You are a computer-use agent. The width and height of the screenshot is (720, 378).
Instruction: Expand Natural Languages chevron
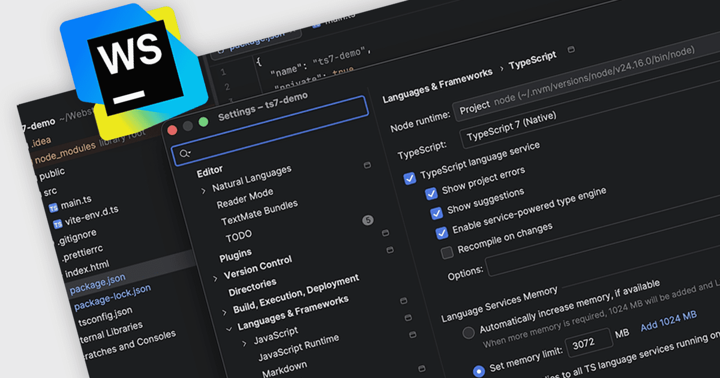point(203,190)
